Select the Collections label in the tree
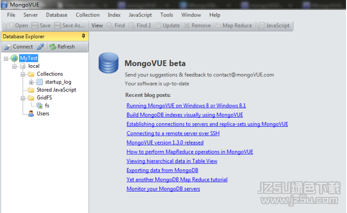 50,74
